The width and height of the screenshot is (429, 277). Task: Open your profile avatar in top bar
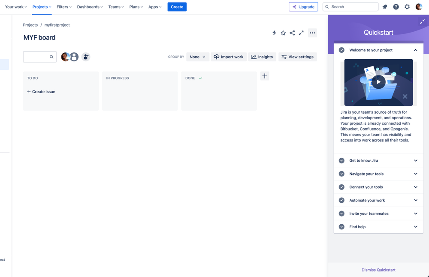click(419, 7)
